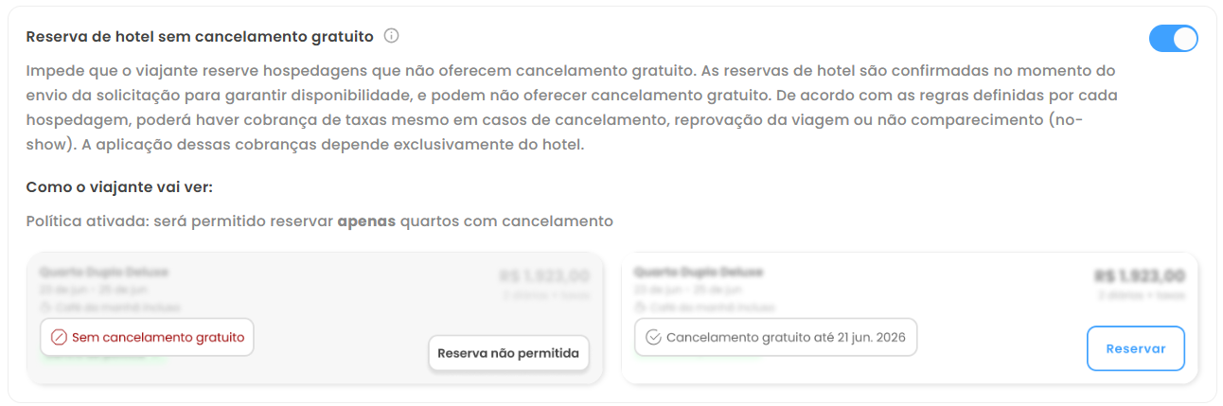Click the coffee cup icon in the right card
This screenshot has width=1223, height=406.
[x=640, y=308]
